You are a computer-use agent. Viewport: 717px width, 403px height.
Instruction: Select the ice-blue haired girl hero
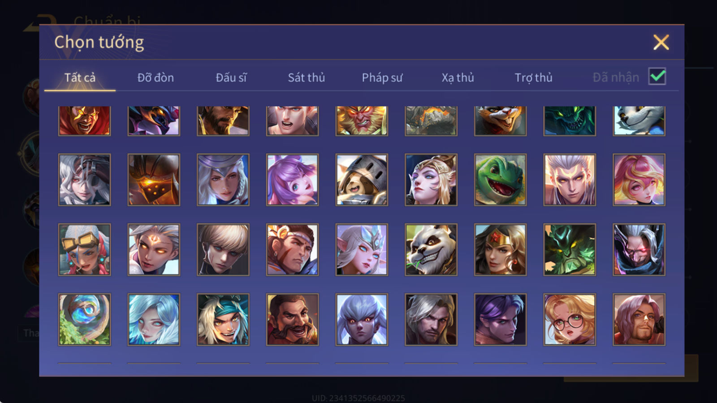tap(154, 320)
